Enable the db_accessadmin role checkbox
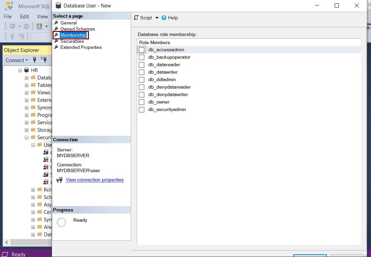This screenshot has height=257, width=371. coord(142,50)
